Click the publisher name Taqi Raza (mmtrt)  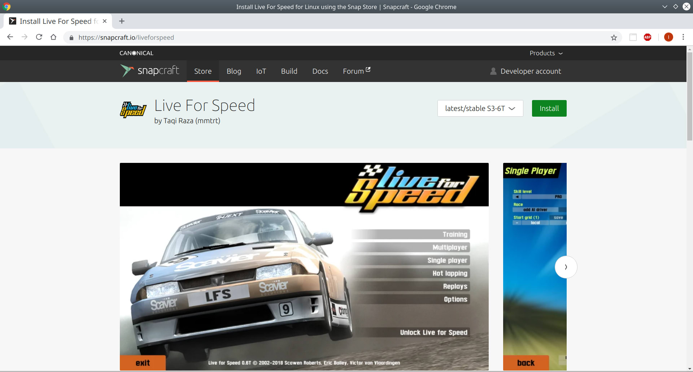pyautogui.click(x=192, y=121)
